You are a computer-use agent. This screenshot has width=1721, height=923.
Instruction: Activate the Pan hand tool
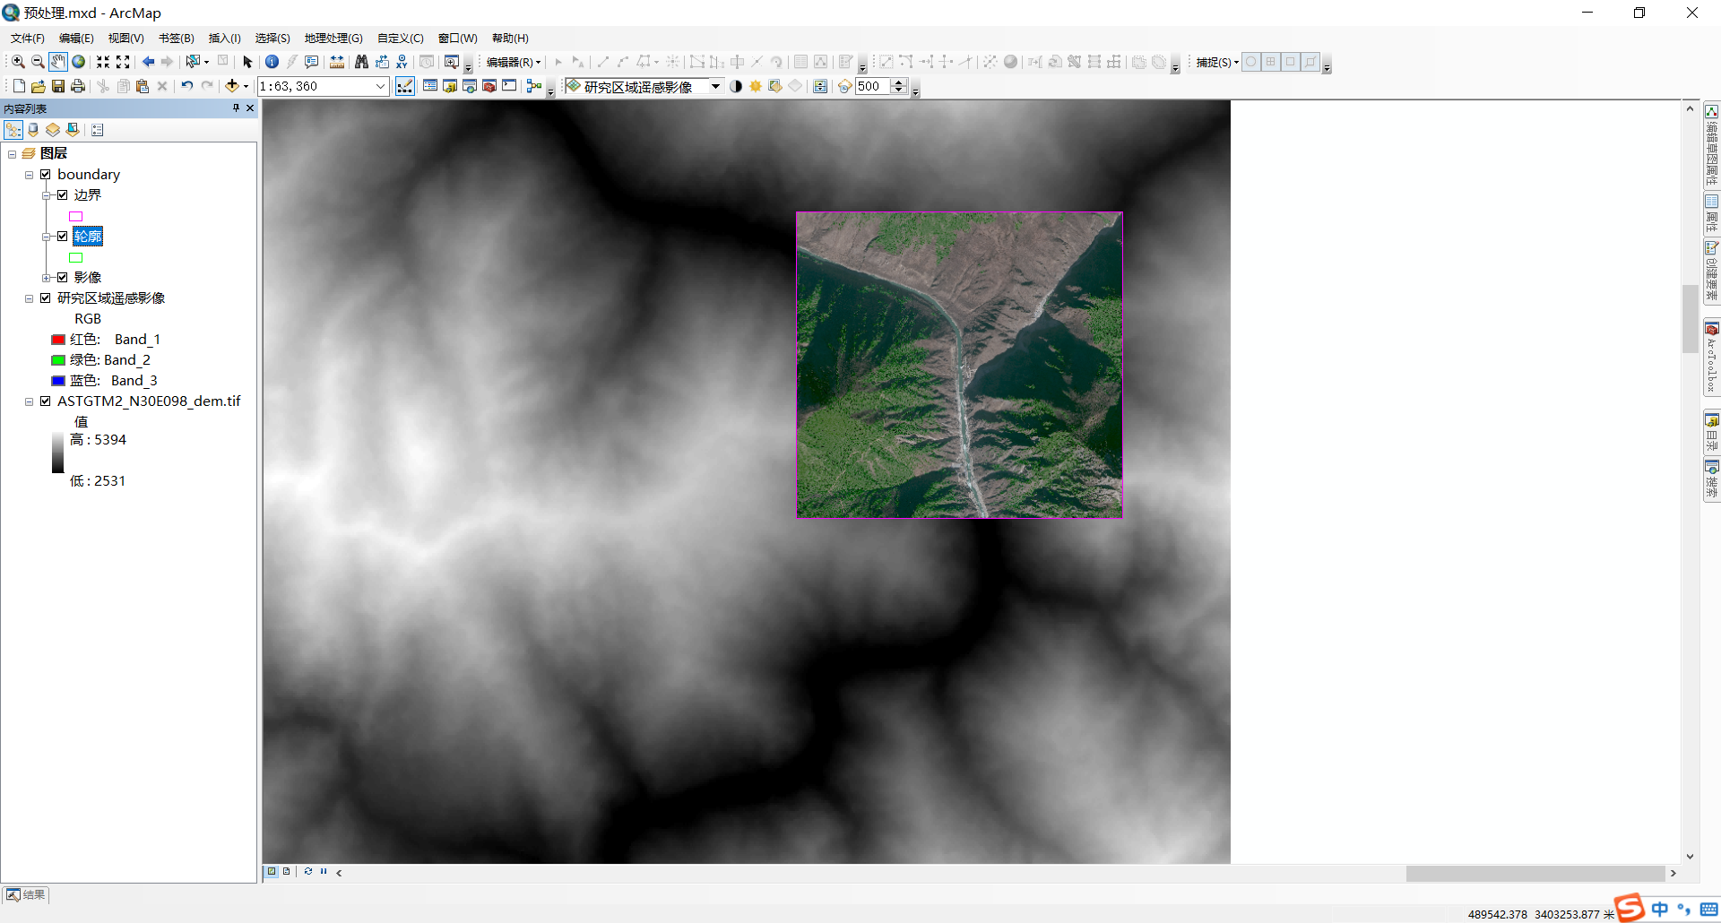tap(58, 62)
